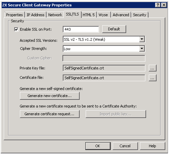Click the Default port button
This screenshot has height=154, width=169.
114,29
